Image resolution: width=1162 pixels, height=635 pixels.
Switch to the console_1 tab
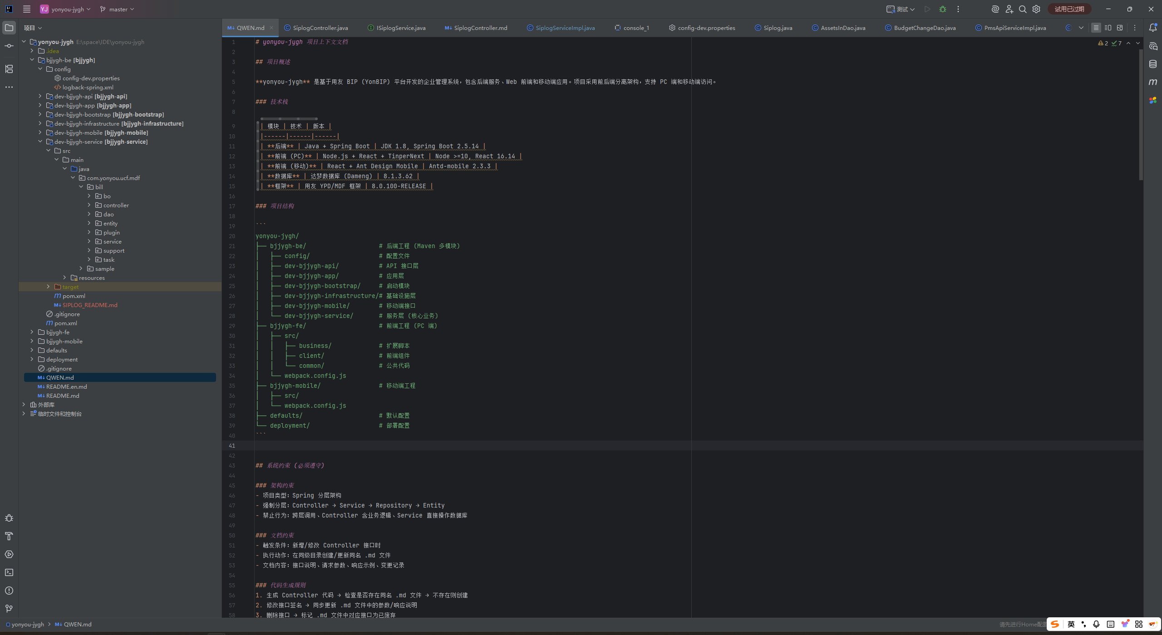coord(632,28)
